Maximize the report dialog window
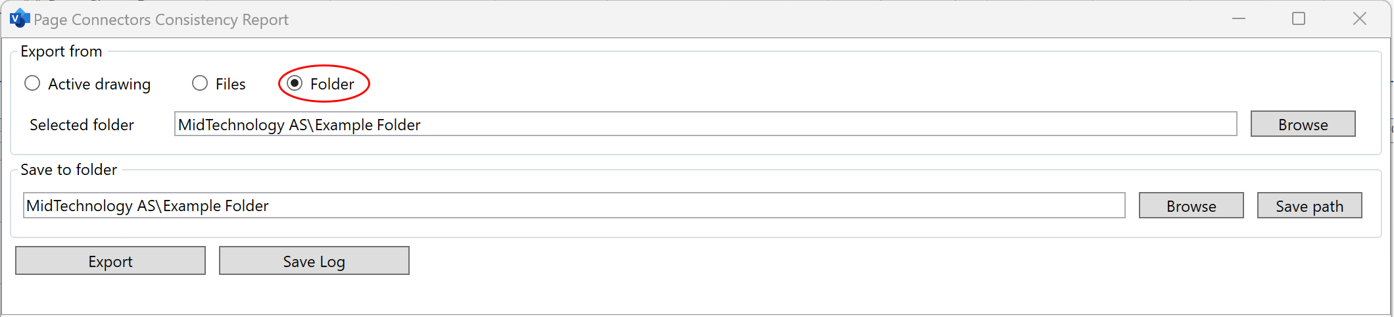This screenshot has height=317, width=1394. (x=1298, y=18)
